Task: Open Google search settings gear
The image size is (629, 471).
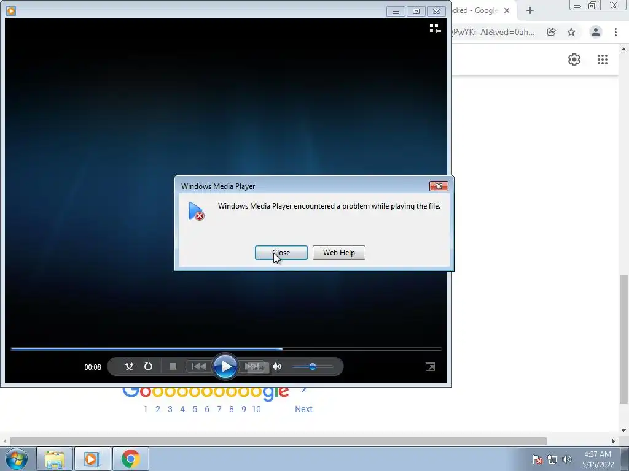Action: [574, 59]
